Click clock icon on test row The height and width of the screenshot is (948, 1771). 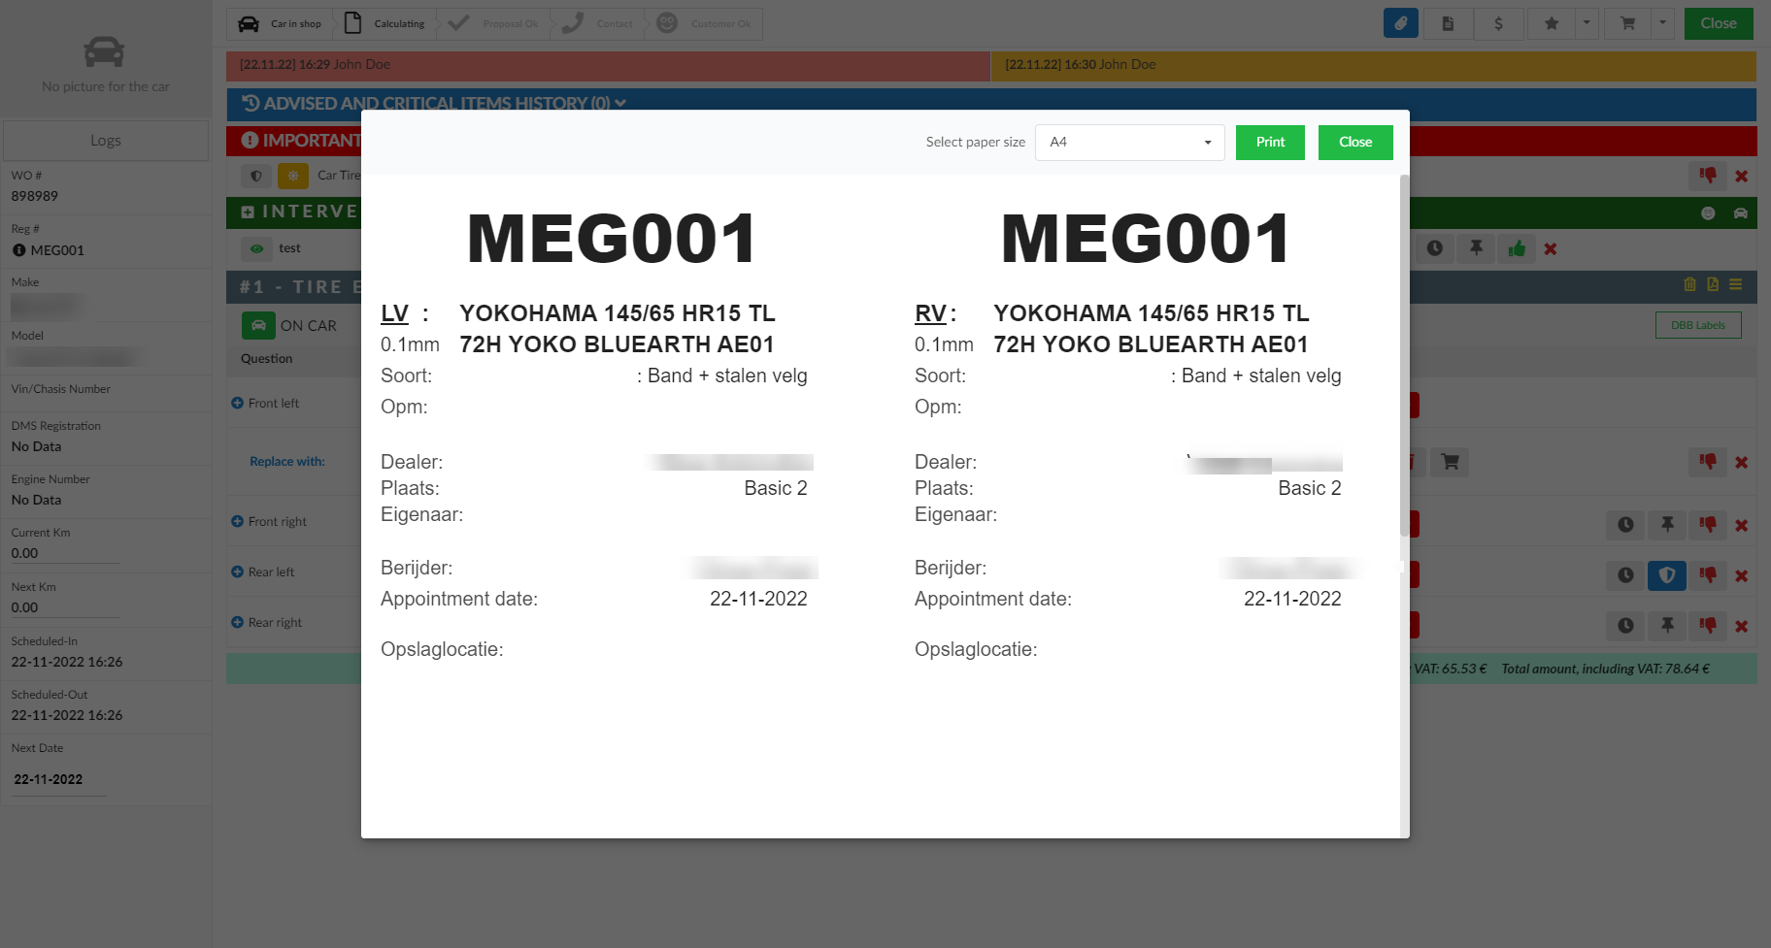[1434, 248]
